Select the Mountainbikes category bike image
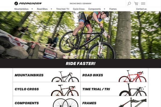Viewport: 161px width, 107px height. click(65, 77)
